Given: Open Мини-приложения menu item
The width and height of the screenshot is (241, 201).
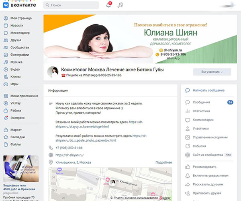Looking at the screenshot, I should pos(21,96).
